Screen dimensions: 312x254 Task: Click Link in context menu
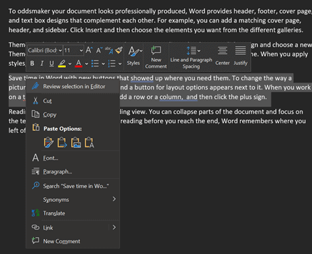click(x=68, y=228)
